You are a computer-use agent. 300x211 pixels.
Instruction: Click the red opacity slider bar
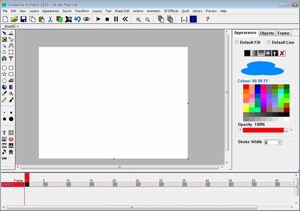click(x=263, y=130)
